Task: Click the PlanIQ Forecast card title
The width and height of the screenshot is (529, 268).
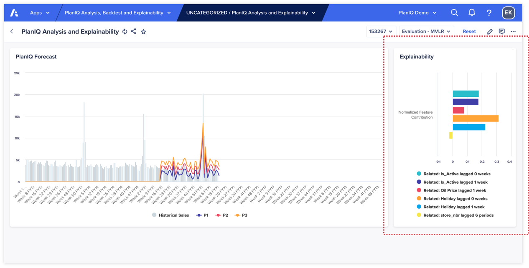Action: [36, 57]
